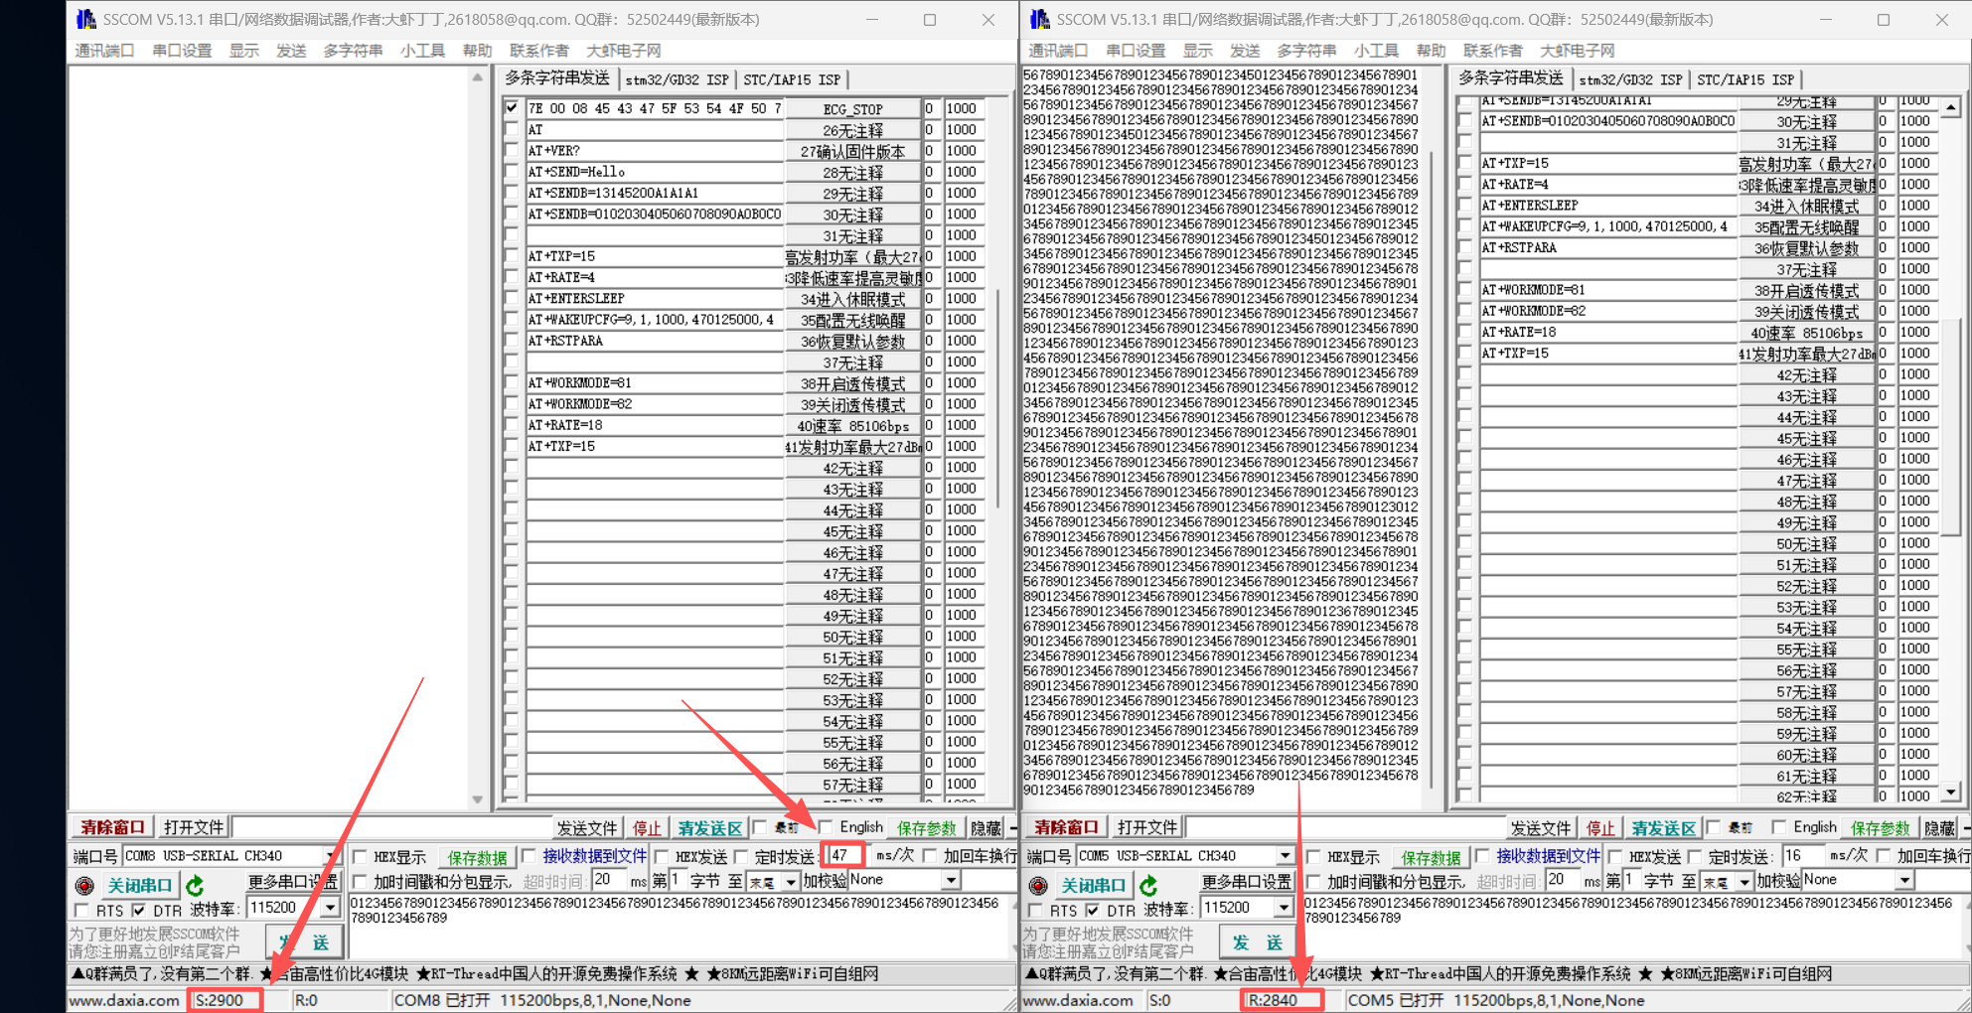Open baud rate dropdown in right window
Image resolution: width=1972 pixels, height=1013 pixels.
tap(1284, 908)
